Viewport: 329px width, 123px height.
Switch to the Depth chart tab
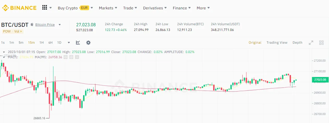pyautogui.click(x=297, y=43)
